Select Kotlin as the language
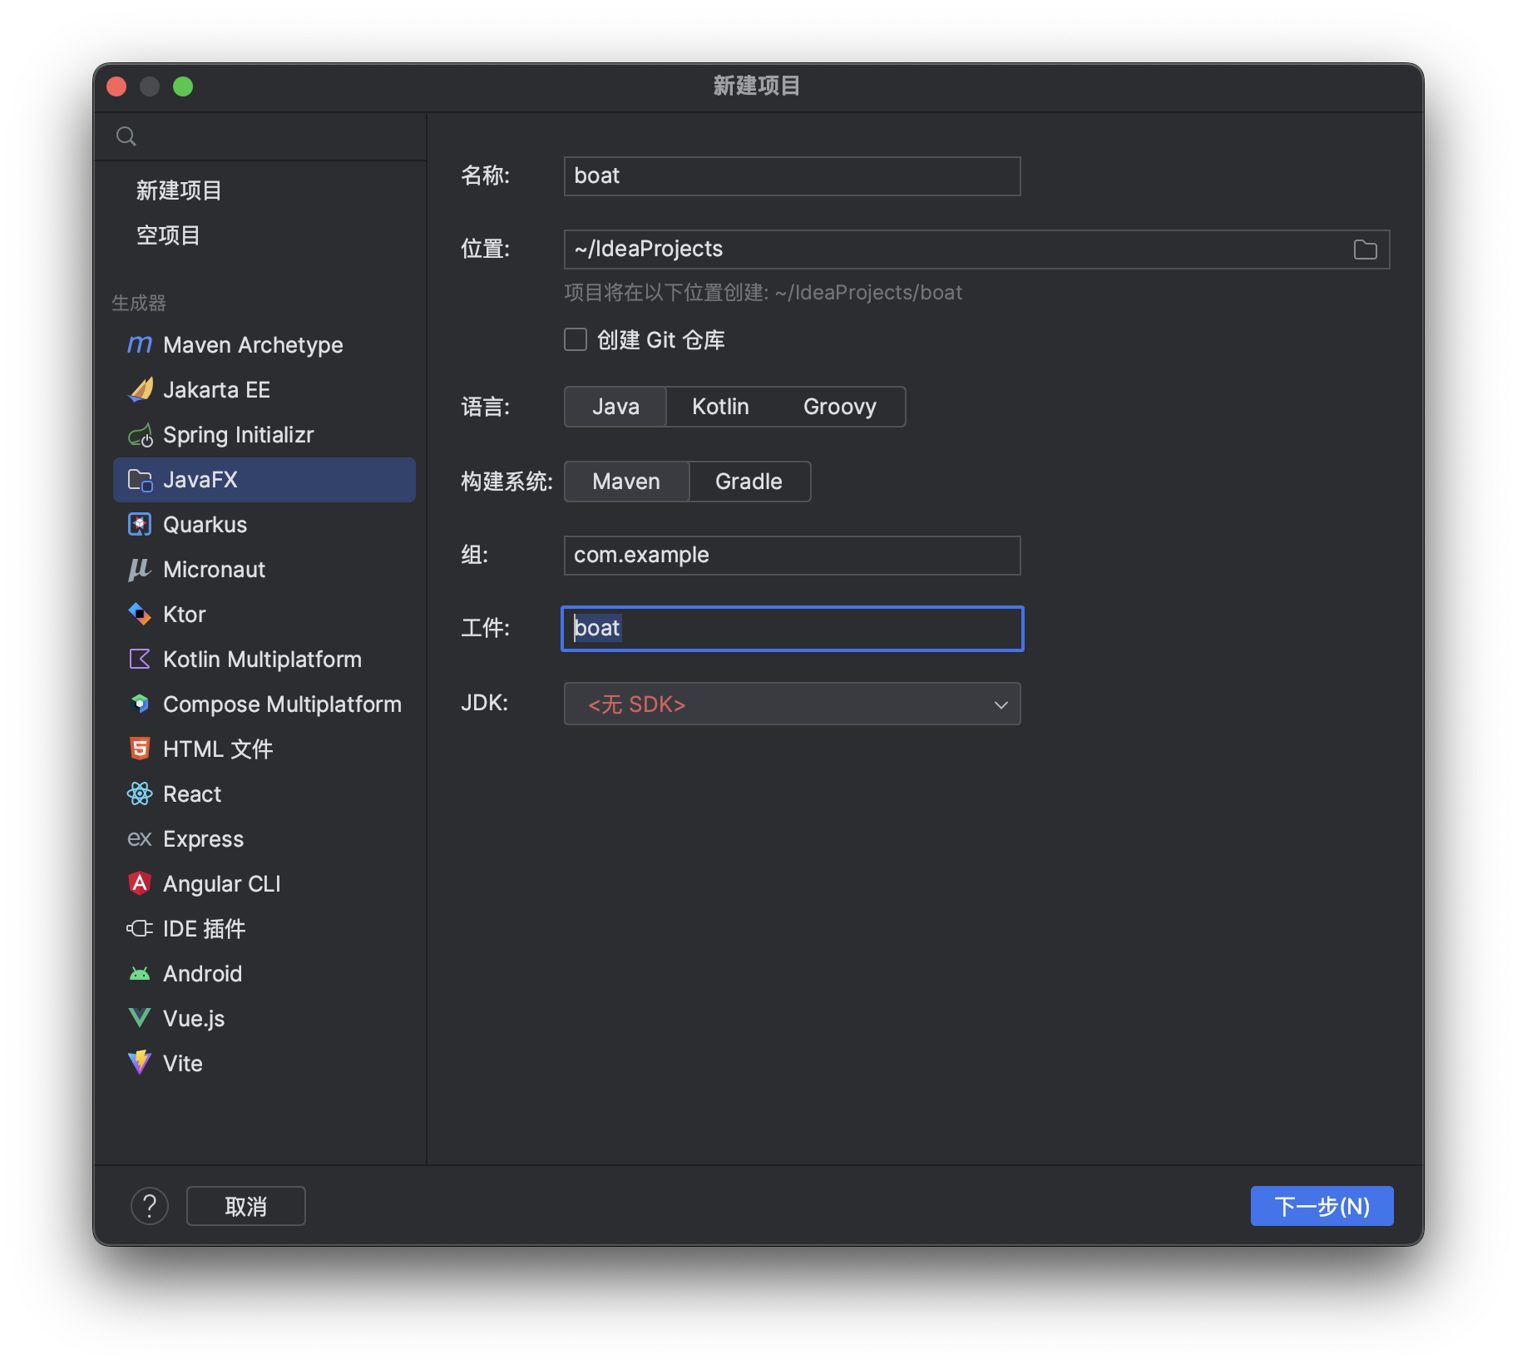1517x1369 pixels. [x=719, y=407]
